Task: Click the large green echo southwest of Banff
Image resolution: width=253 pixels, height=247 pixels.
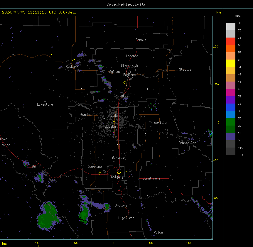Action: click(48, 216)
